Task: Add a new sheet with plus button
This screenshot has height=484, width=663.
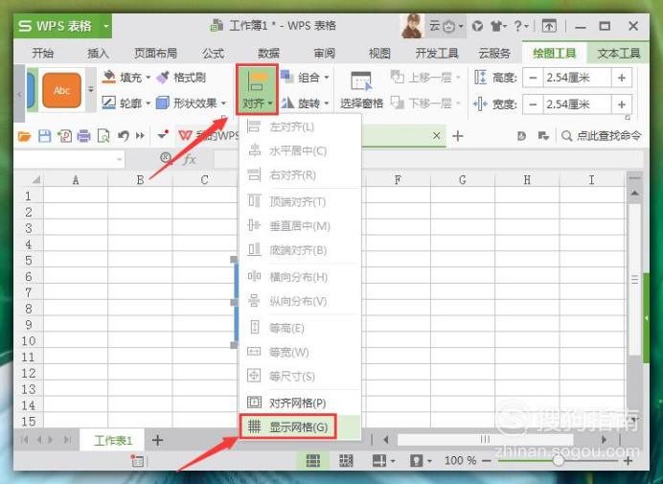Action: pyautogui.click(x=157, y=441)
